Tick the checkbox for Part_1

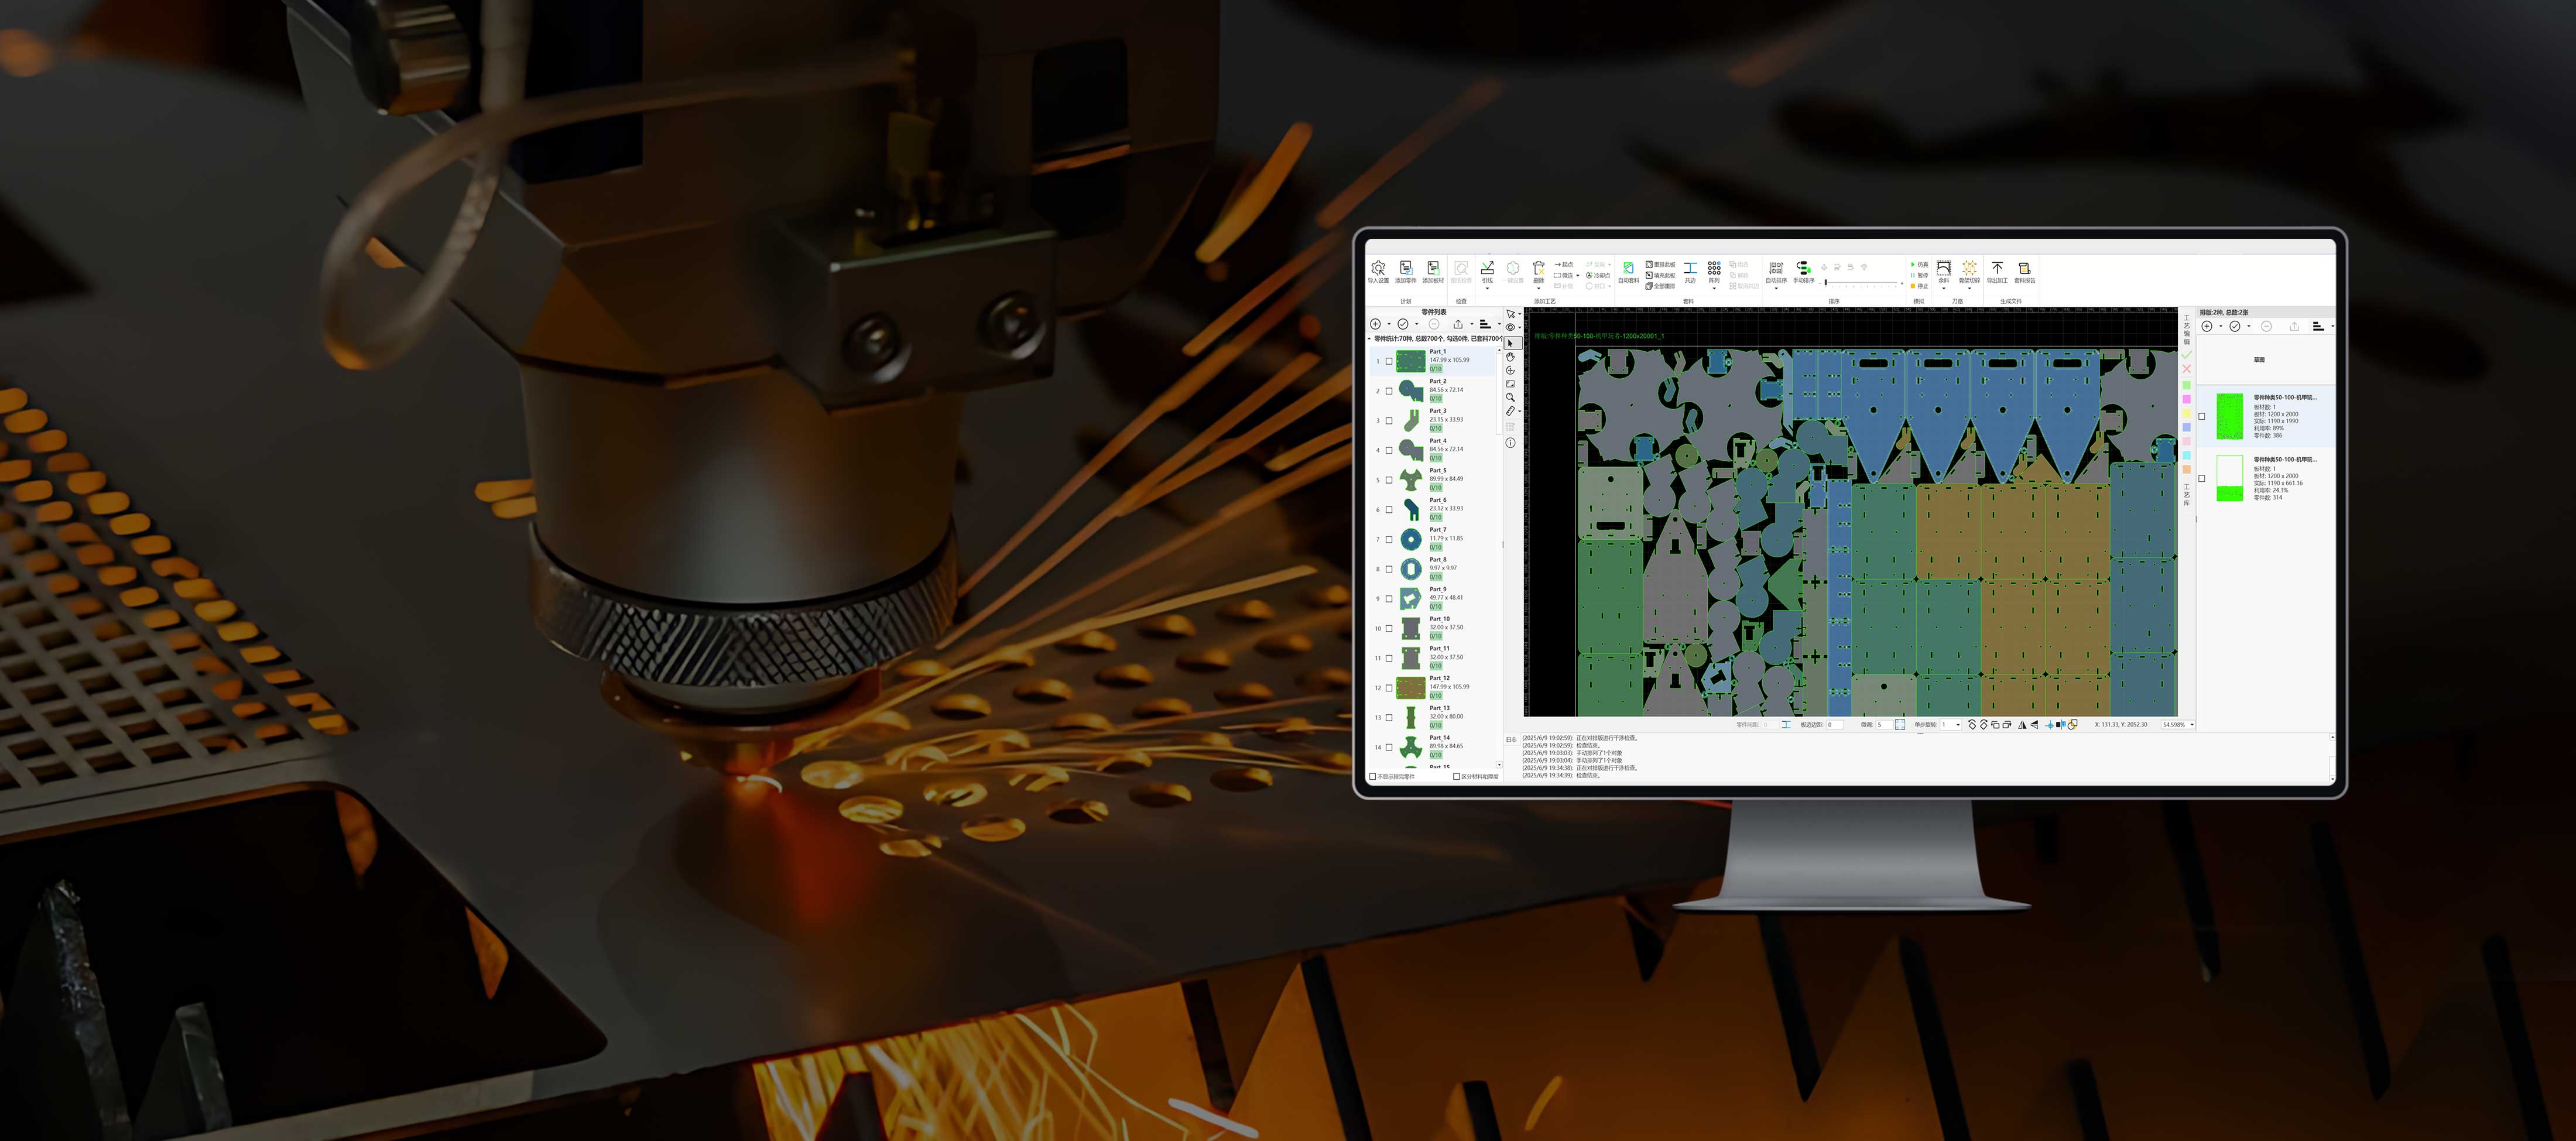point(1389,361)
